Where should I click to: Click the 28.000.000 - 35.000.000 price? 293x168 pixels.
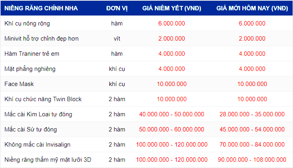pyautogui.click(x=252, y=114)
